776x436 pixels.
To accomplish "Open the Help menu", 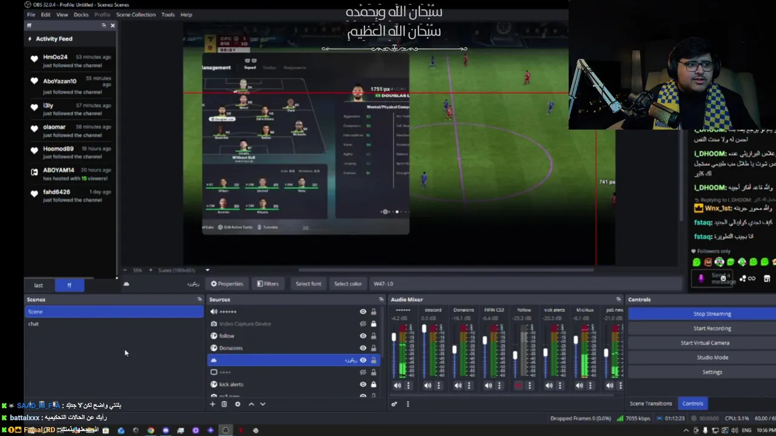I will 186,15.
